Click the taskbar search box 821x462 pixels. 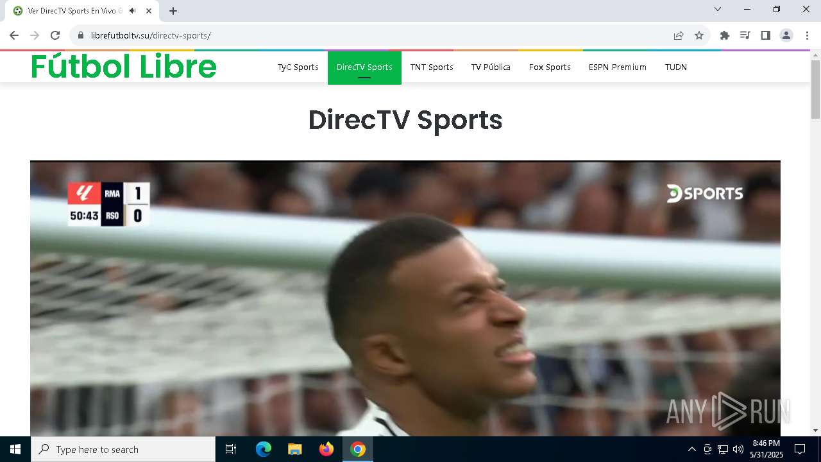[123, 449]
